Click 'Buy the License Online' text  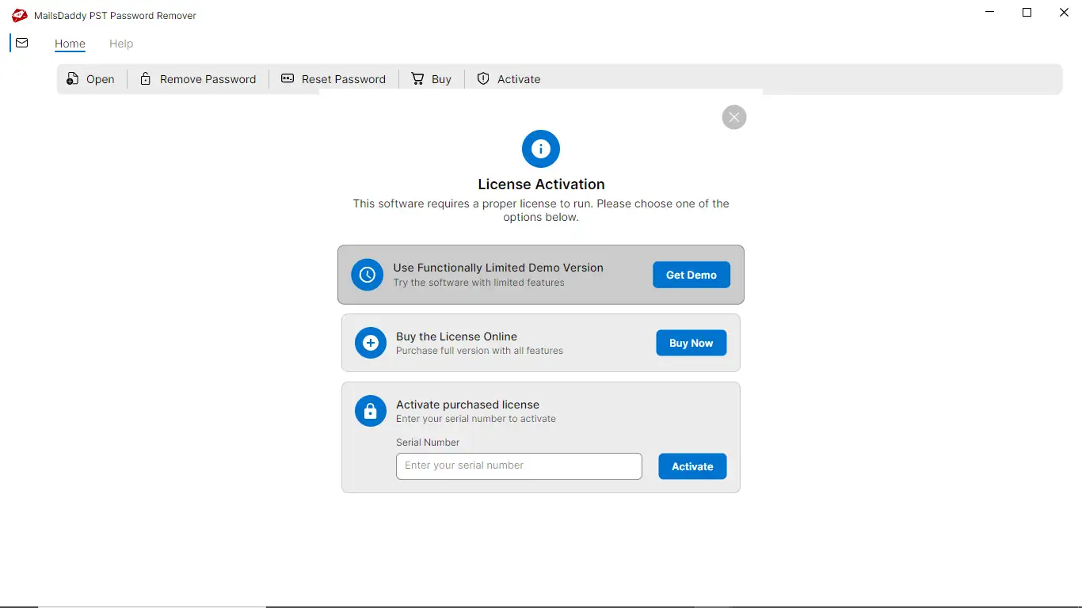tap(456, 336)
